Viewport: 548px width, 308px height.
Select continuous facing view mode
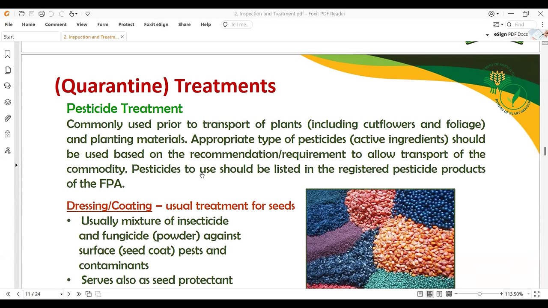(449, 294)
